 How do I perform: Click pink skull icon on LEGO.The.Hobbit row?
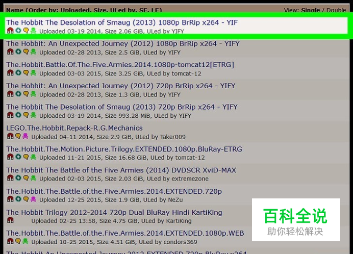pyautogui.click(x=25, y=136)
